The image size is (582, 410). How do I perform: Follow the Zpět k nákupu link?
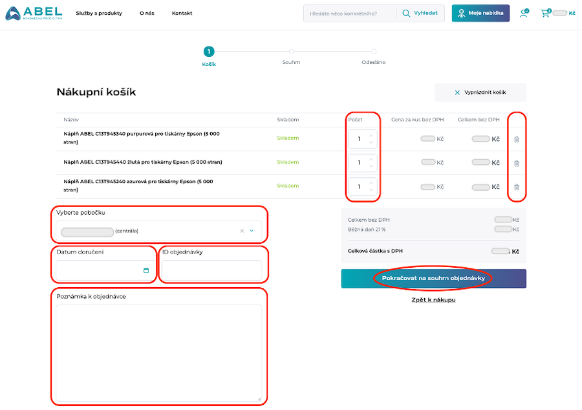tap(433, 300)
